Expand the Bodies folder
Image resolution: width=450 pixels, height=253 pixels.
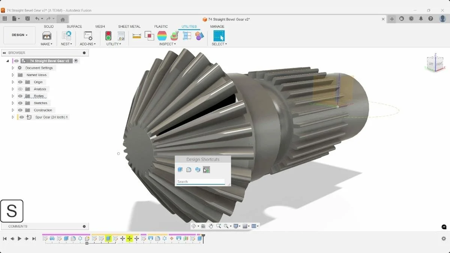click(13, 96)
